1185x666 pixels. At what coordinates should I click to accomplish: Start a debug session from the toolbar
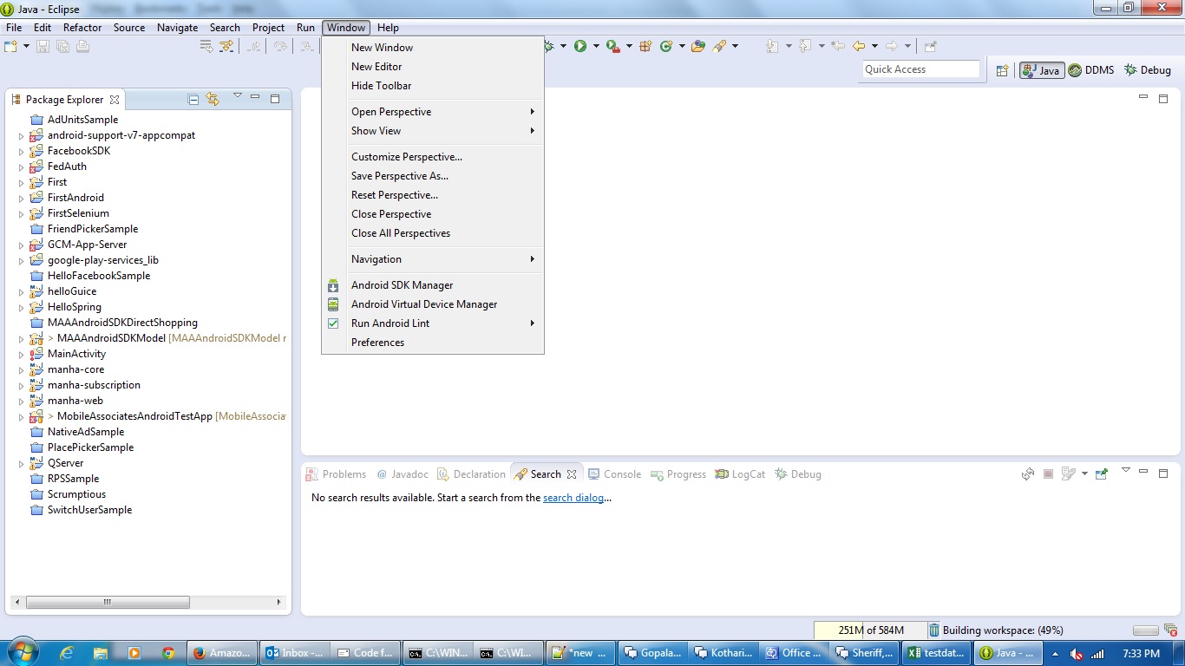(x=548, y=46)
